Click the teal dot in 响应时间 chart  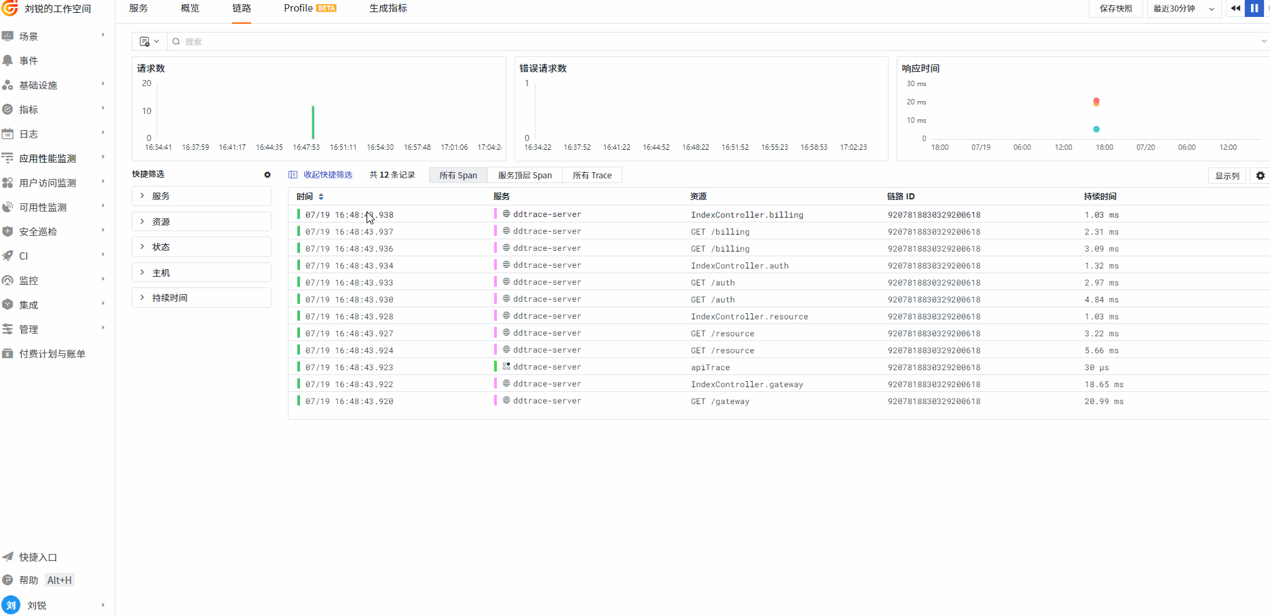point(1096,129)
